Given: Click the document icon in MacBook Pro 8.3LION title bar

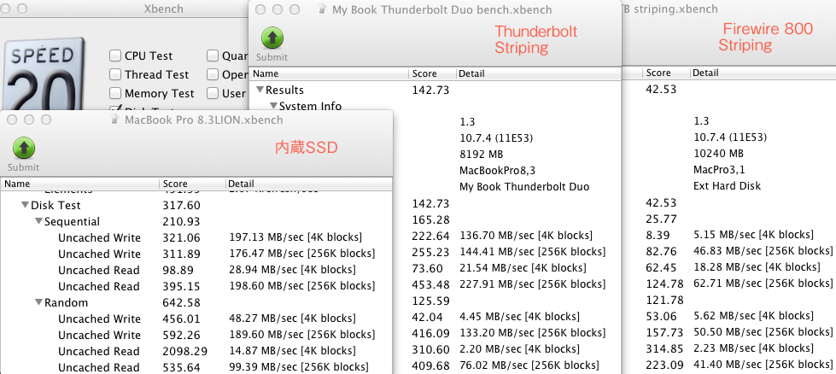Looking at the screenshot, I should (114, 120).
